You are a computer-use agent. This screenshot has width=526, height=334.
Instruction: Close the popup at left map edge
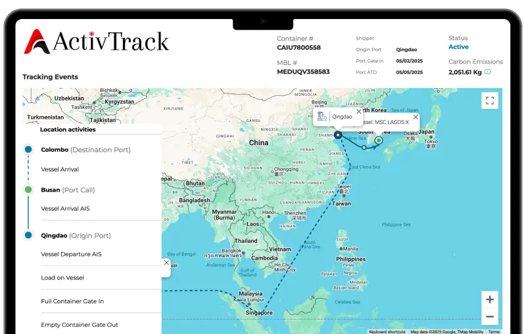pyautogui.click(x=166, y=262)
